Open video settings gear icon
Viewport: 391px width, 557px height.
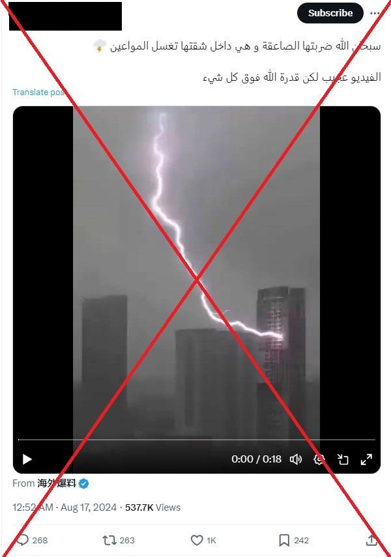[319, 459]
